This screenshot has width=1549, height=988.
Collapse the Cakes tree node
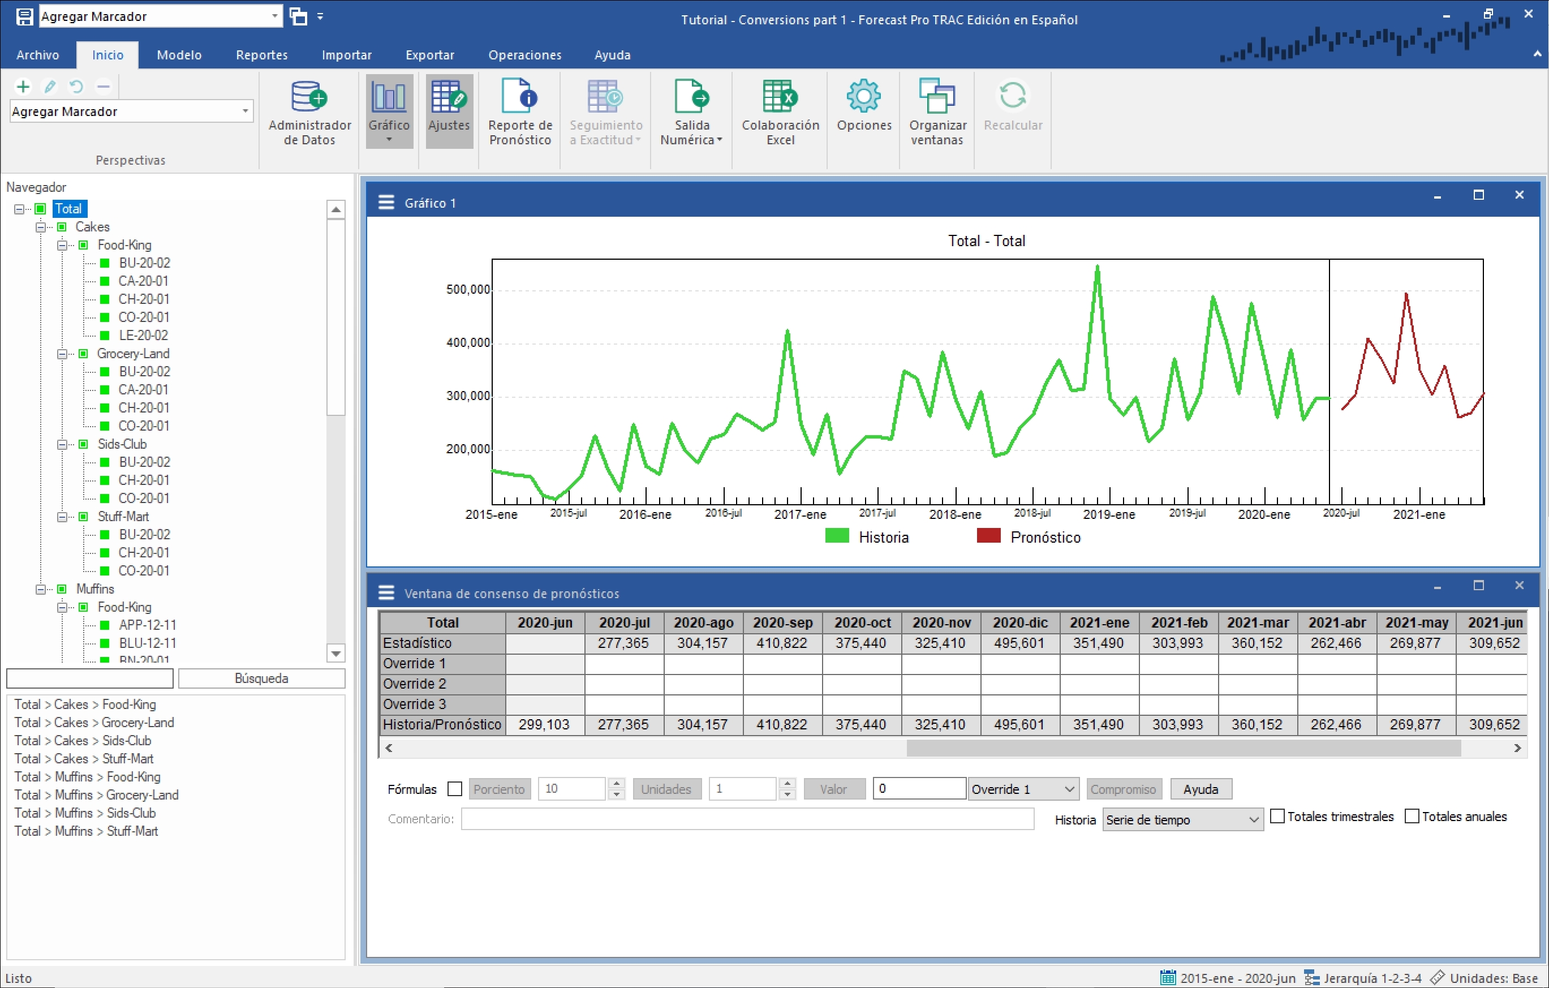pos(41,227)
